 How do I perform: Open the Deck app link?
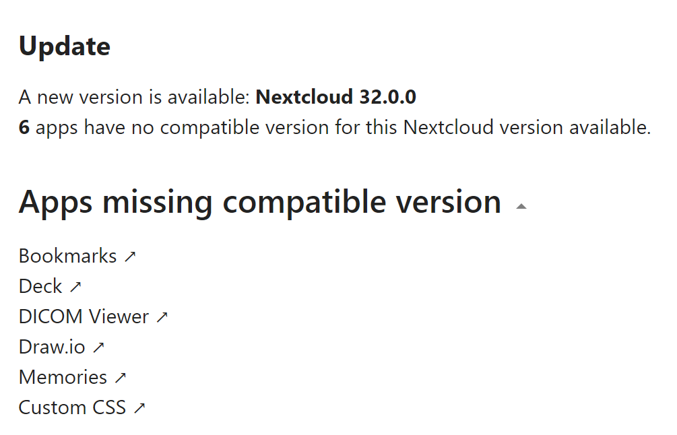(x=40, y=286)
